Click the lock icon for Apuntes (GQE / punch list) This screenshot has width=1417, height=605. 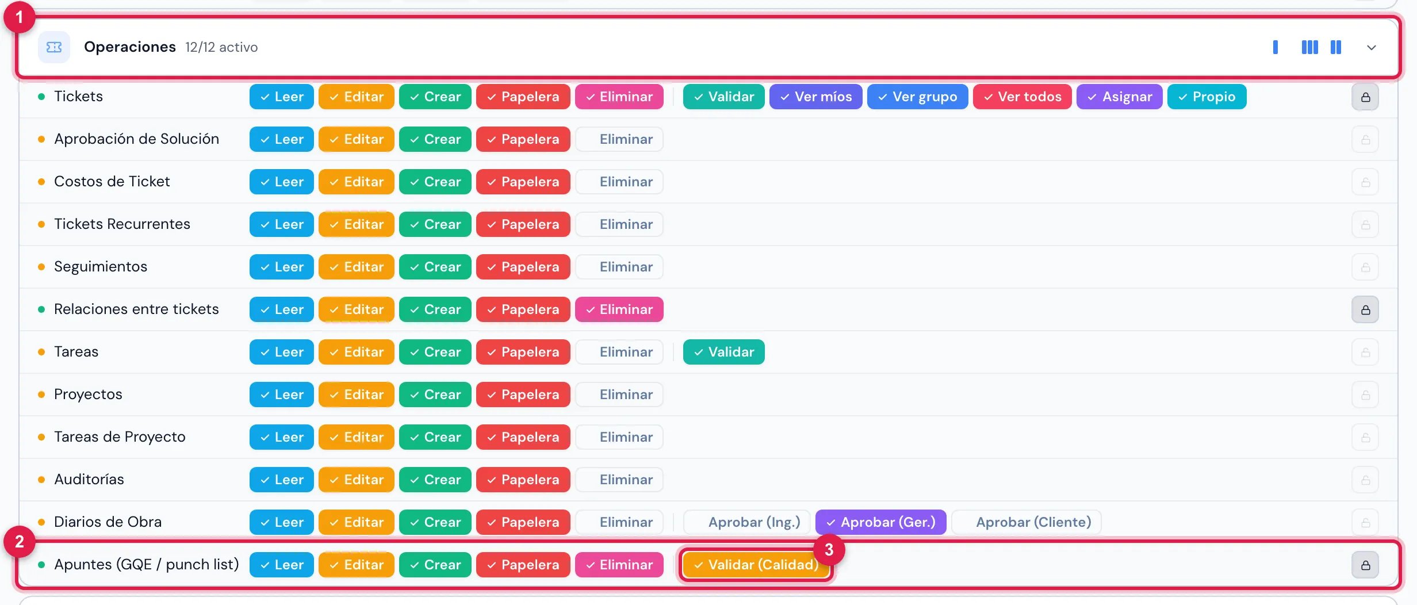(1365, 565)
